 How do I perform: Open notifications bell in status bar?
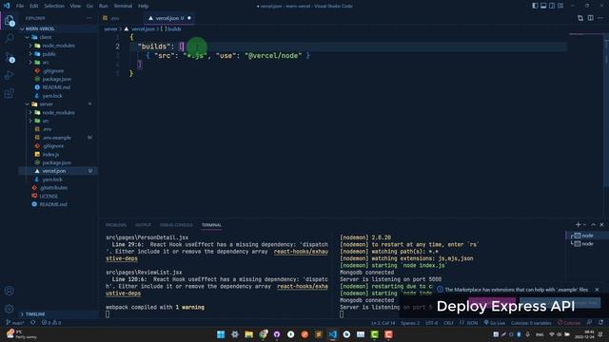600,323
